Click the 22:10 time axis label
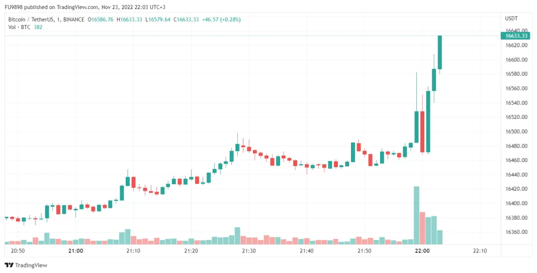Viewport: 537px width, 273px height. 480,251
